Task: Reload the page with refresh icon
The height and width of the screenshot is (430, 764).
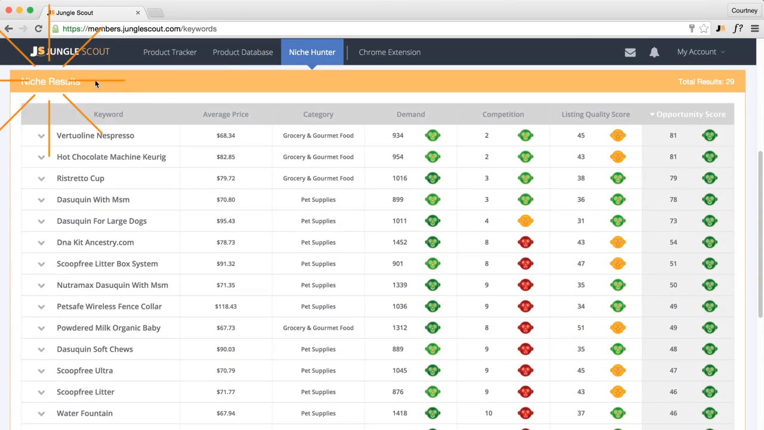Action: (x=38, y=29)
